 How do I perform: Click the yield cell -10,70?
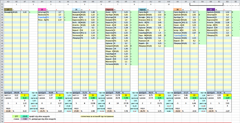click(x=211, y=111)
